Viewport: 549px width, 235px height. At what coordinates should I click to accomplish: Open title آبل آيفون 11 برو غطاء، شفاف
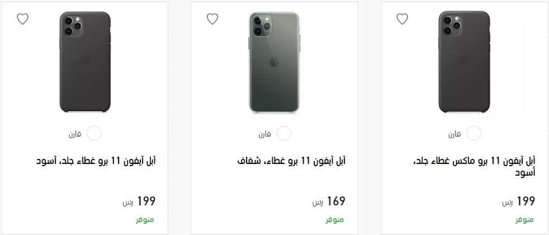[291, 161]
